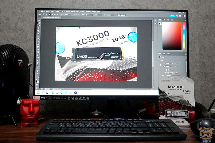This screenshot has height=143, width=215.
Task: Choose New Selection mode in options bar
Action: (x=50, y=14)
